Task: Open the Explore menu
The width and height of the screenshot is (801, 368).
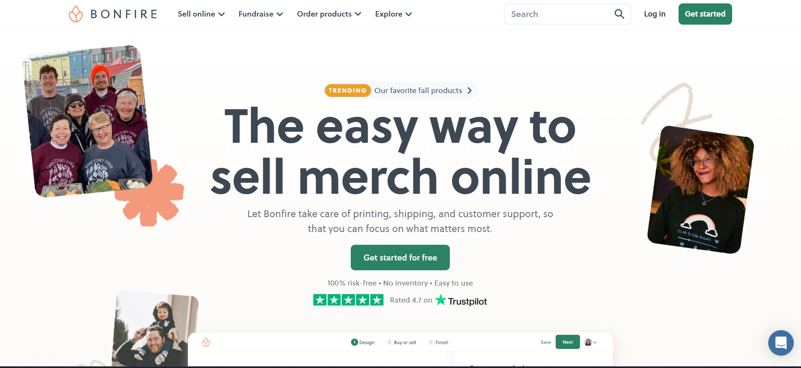Action: point(393,14)
